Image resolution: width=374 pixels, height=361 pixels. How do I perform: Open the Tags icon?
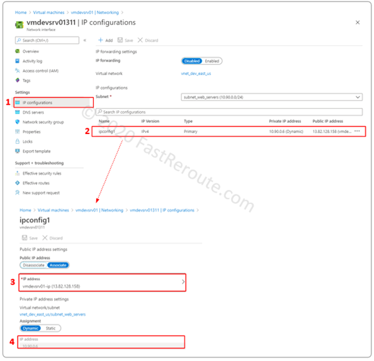click(17, 80)
